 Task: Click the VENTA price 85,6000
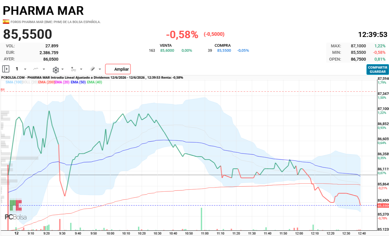(167, 51)
